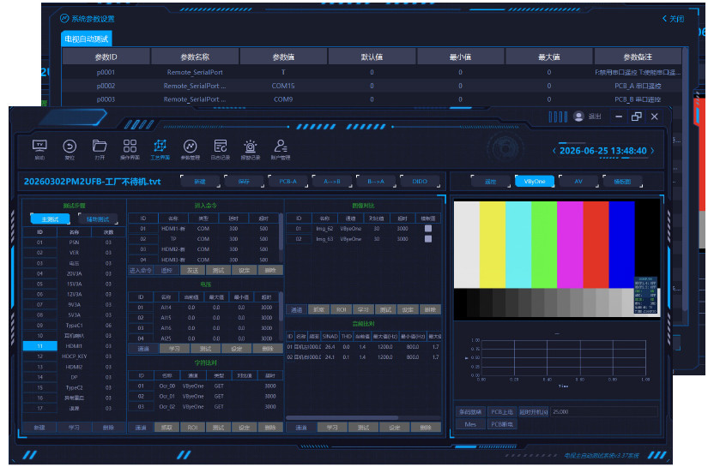
Task: Select HDMI1 step row 11 in test list
Action: coord(74,346)
